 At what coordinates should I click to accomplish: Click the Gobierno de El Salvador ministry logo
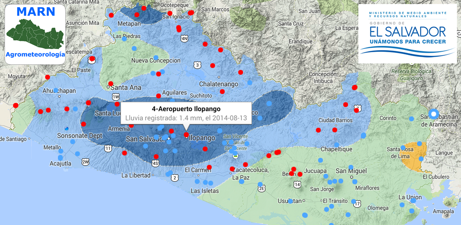407,33
